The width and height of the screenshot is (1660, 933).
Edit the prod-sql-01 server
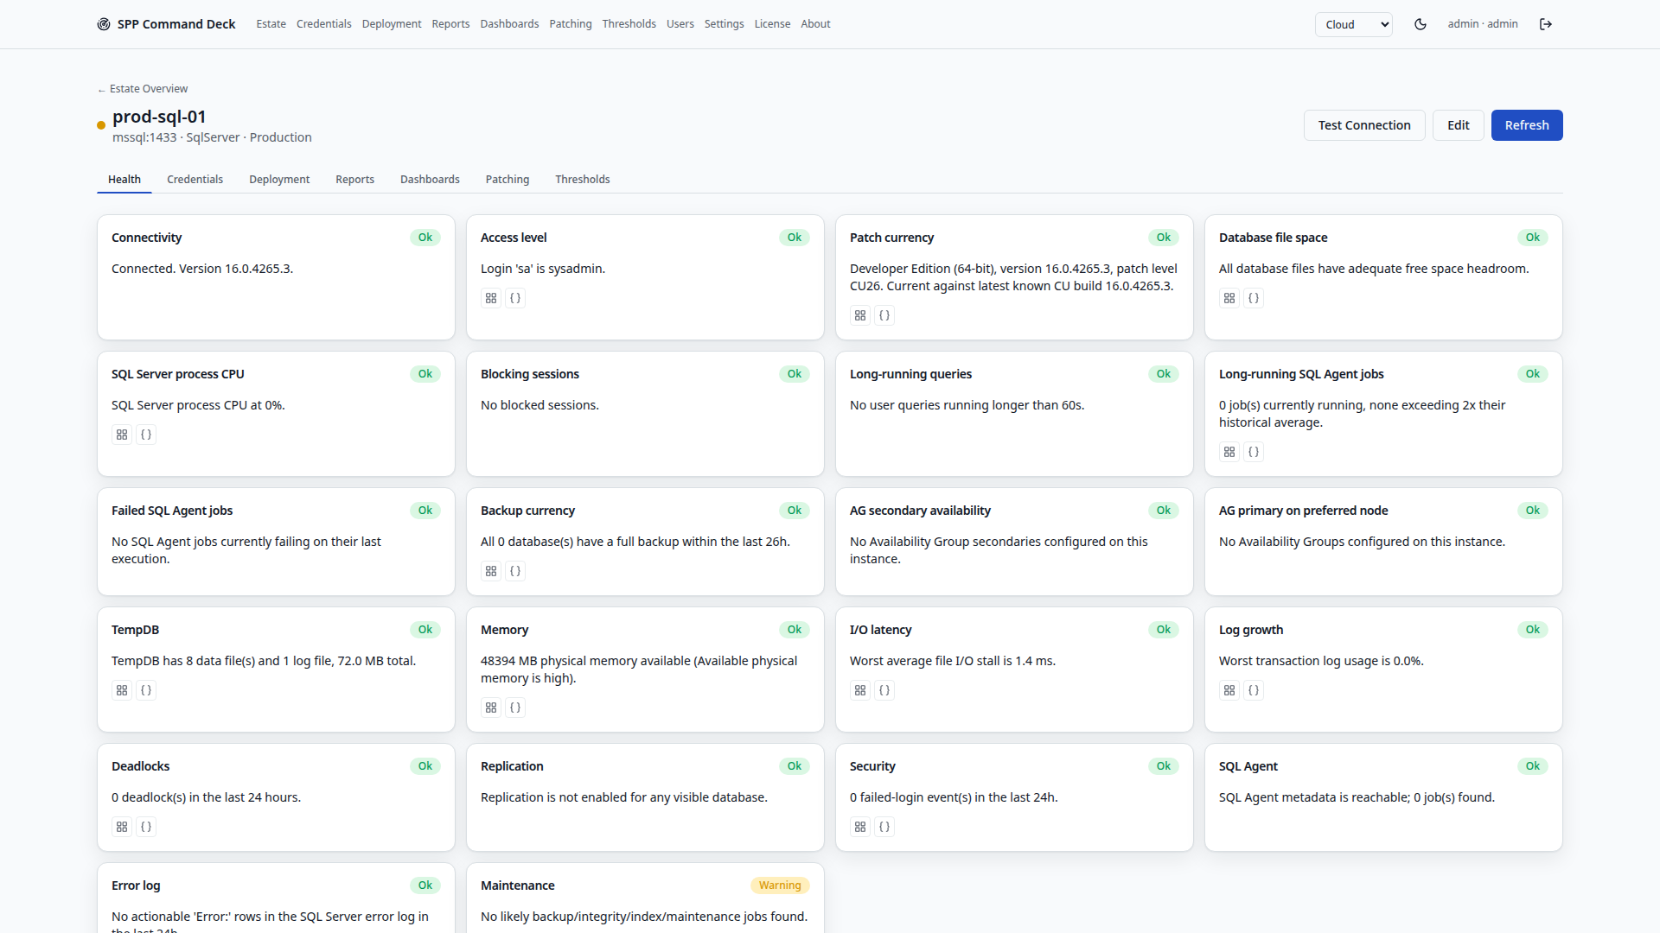1459,125
